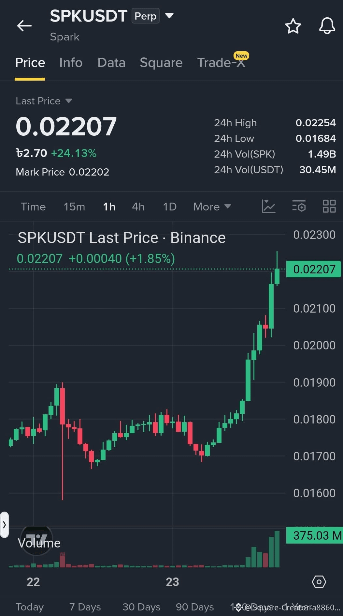Open the More timeframes dropdown
This screenshot has height=616, width=343.
[x=212, y=207]
